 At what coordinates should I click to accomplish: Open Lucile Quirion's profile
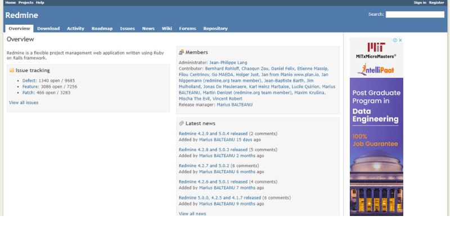point(305,87)
